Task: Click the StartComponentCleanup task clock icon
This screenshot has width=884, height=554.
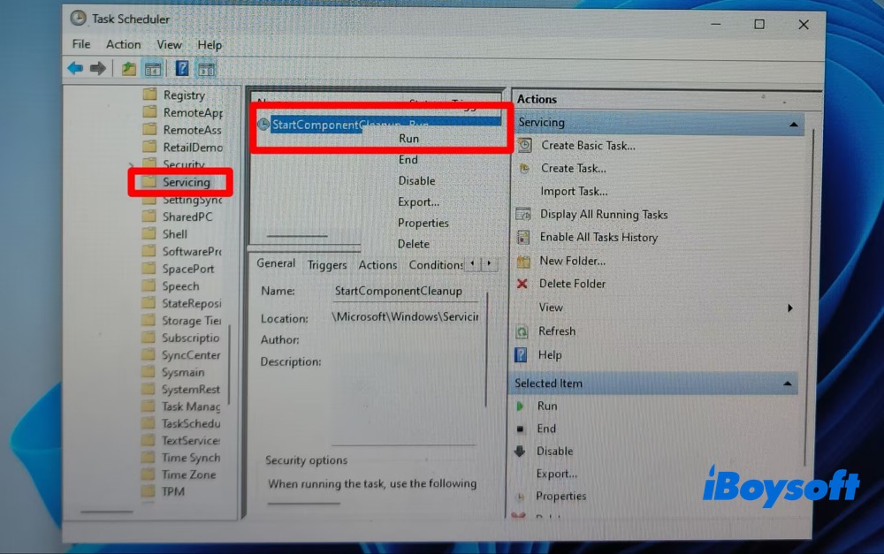Action: (263, 125)
